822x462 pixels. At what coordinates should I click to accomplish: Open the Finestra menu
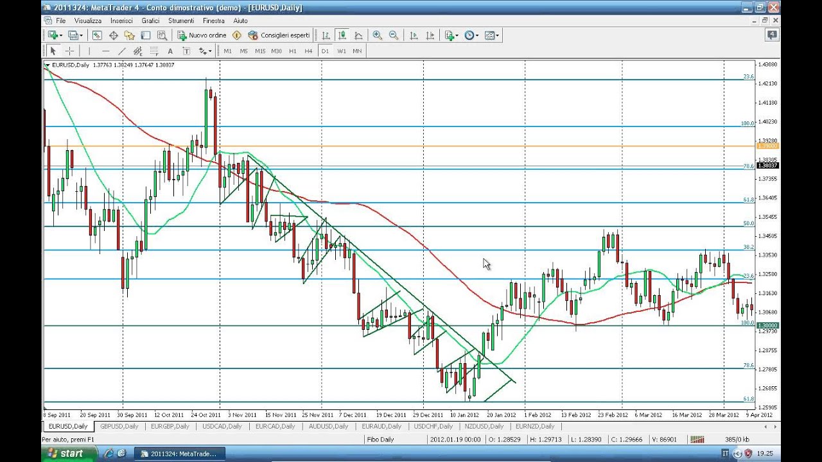pyautogui.click(x=214, y=21)
